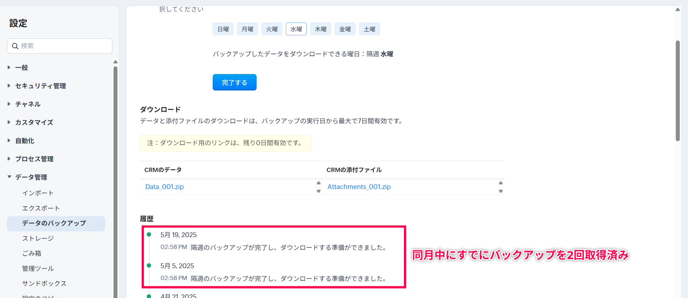The width and height of the screenshot is (688, 298).
Task: Download the Data_001.zip file
Action: tap(164, 187)
